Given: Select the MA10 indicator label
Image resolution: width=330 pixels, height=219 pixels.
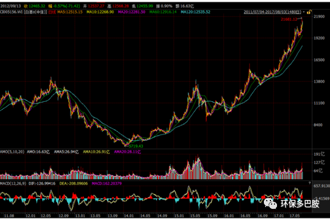Looking at the screenshot, I should 100,12.
